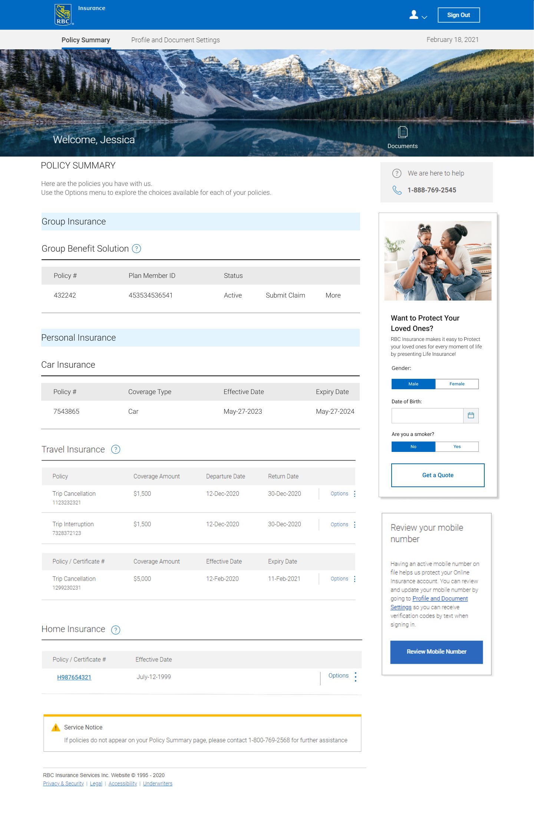Click the help icon next to Travel Insurance
Image resolution: width=534 pixels, height=817 pixels.
[x=116, y=449]
